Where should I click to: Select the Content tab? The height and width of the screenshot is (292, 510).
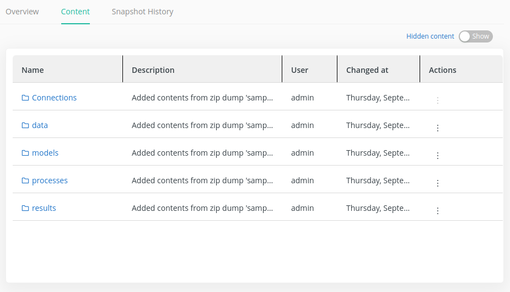[x=76, y=12]
